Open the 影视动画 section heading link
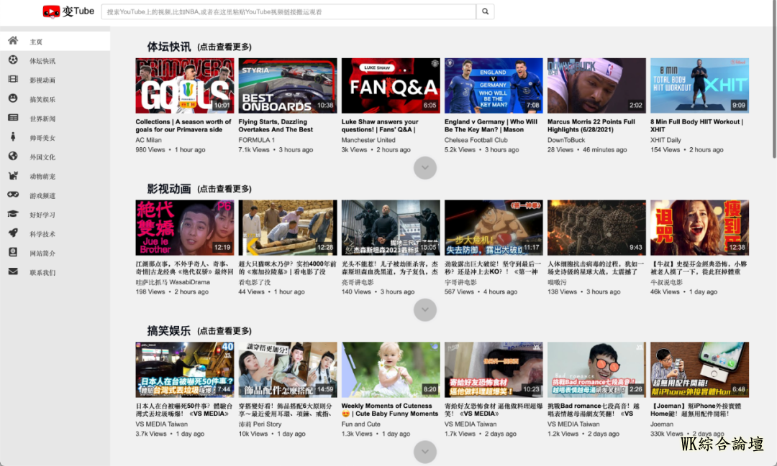Screen dimensions: 777x466 [x=199, y=188]
